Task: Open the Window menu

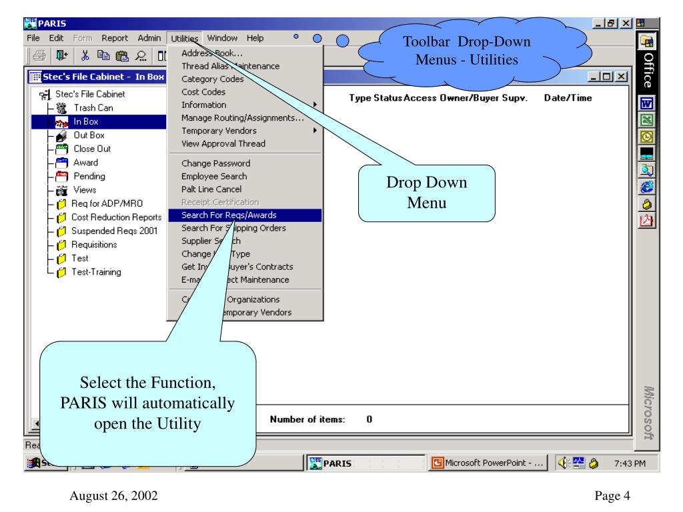Action: coord(222,38)
